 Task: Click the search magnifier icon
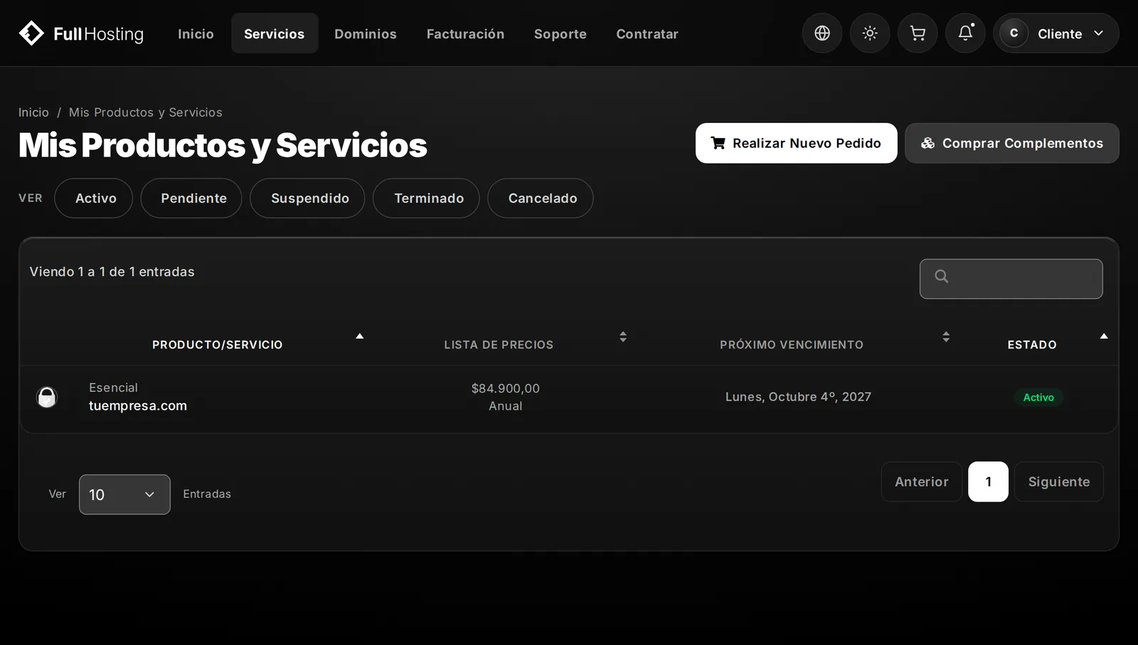click(x=942, y=277)
